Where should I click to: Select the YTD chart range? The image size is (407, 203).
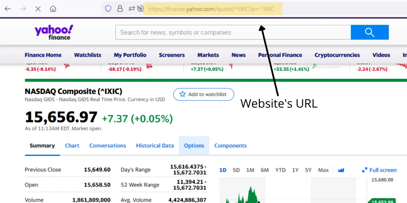(280, 170)
